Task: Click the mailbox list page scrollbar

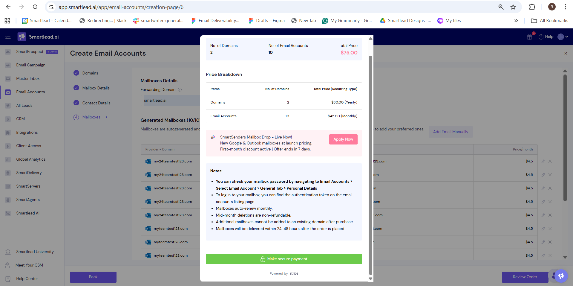Action: [x=565, y=138]
